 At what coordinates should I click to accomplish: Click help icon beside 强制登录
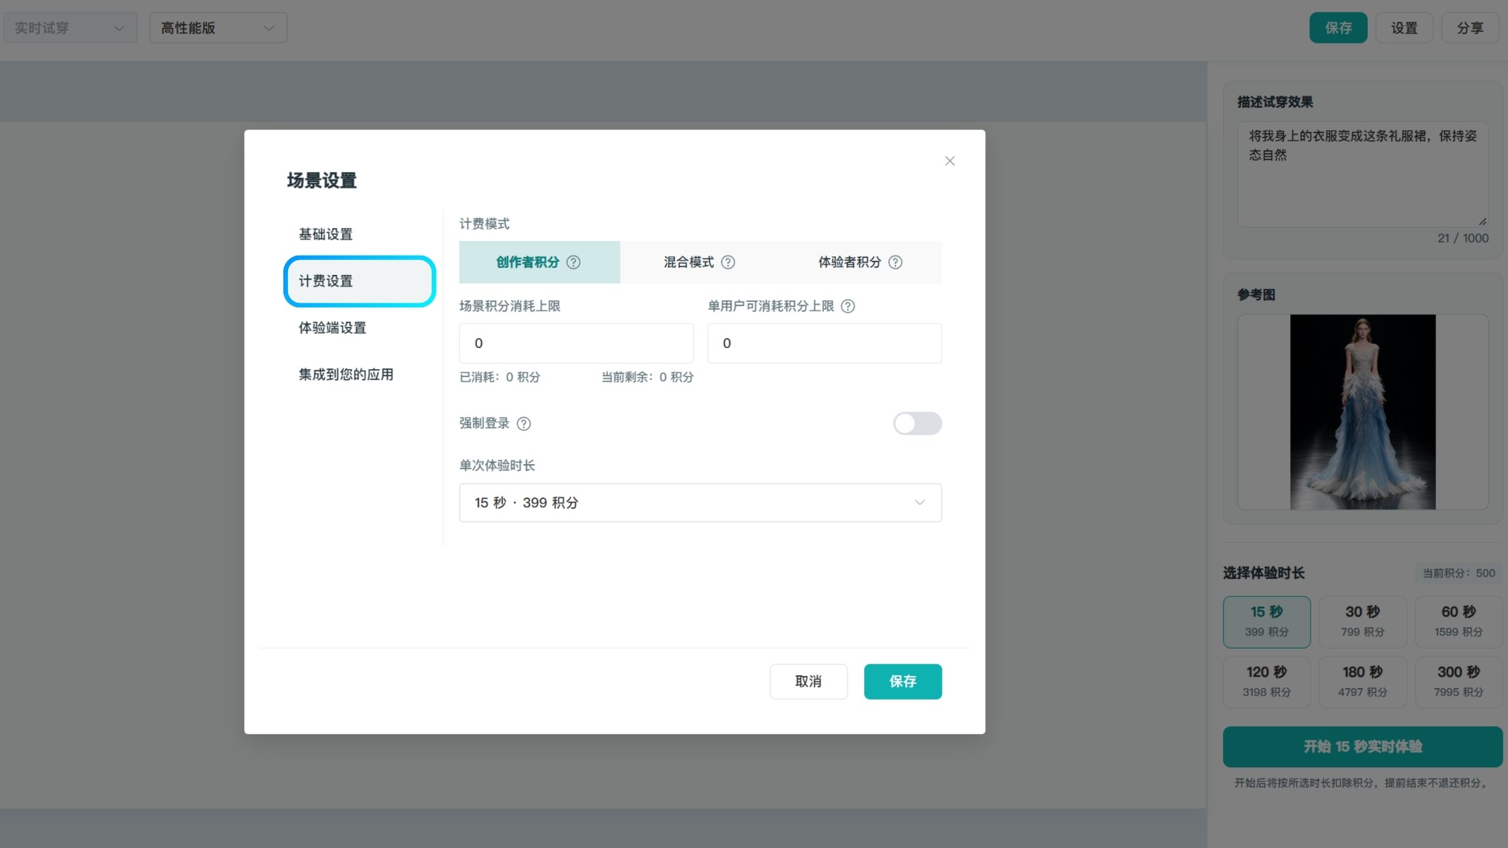[x=524, y=423]
